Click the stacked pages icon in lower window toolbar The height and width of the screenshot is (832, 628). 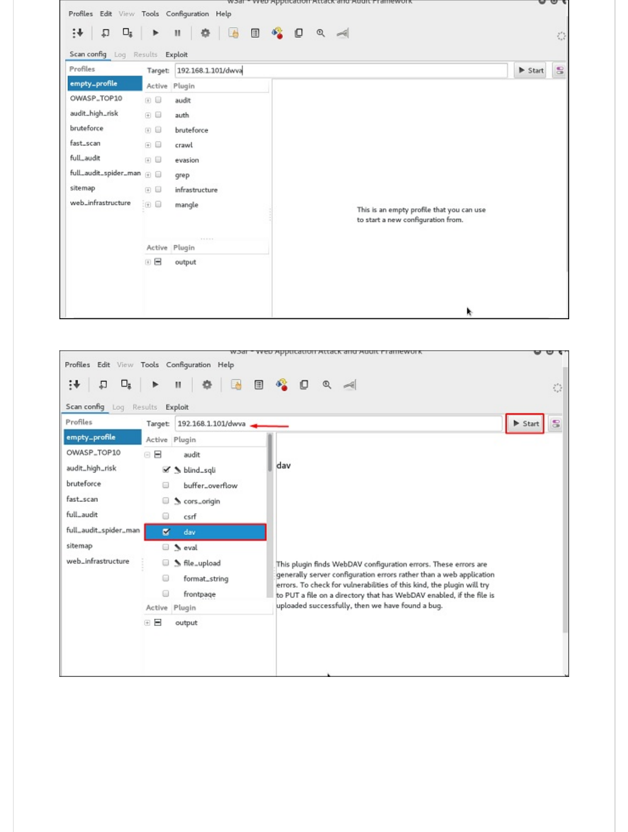point(304,384)
